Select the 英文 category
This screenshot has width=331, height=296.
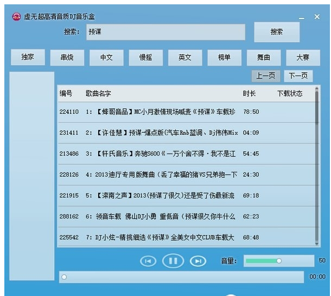click(x=185, y=57)
